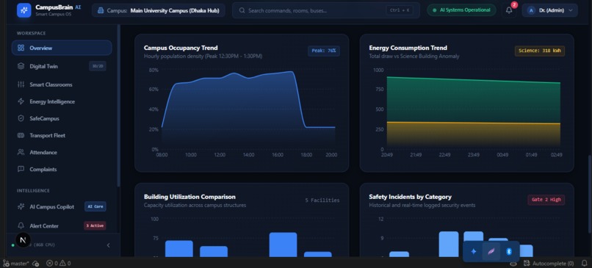Open the Complaints page

pyautogui.click(x=62, y=170)
